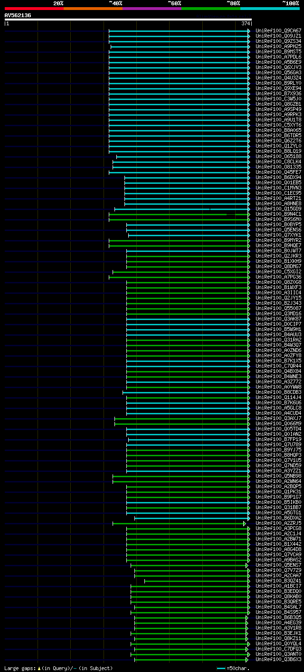Select hit label UniRef100_B4S957
The height and width of the screenshot is (672, 304).
278,612
